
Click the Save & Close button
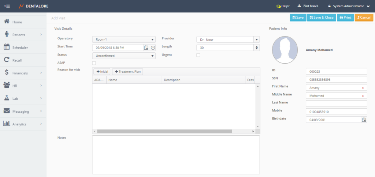(x=321, y=17)
